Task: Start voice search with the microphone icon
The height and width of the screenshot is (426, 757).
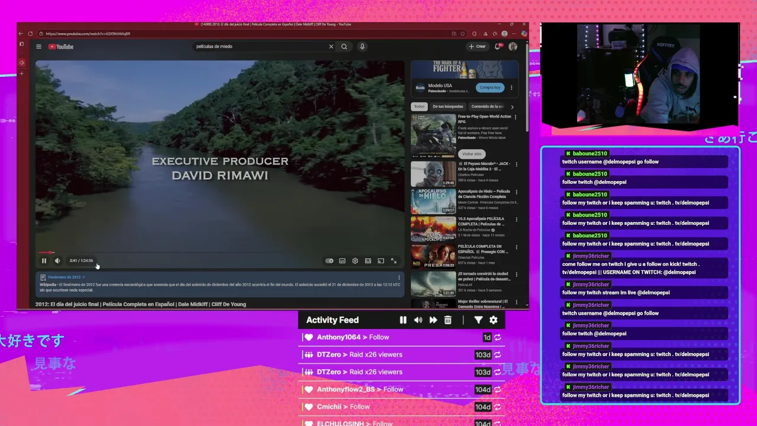Action: pos(363,46)
